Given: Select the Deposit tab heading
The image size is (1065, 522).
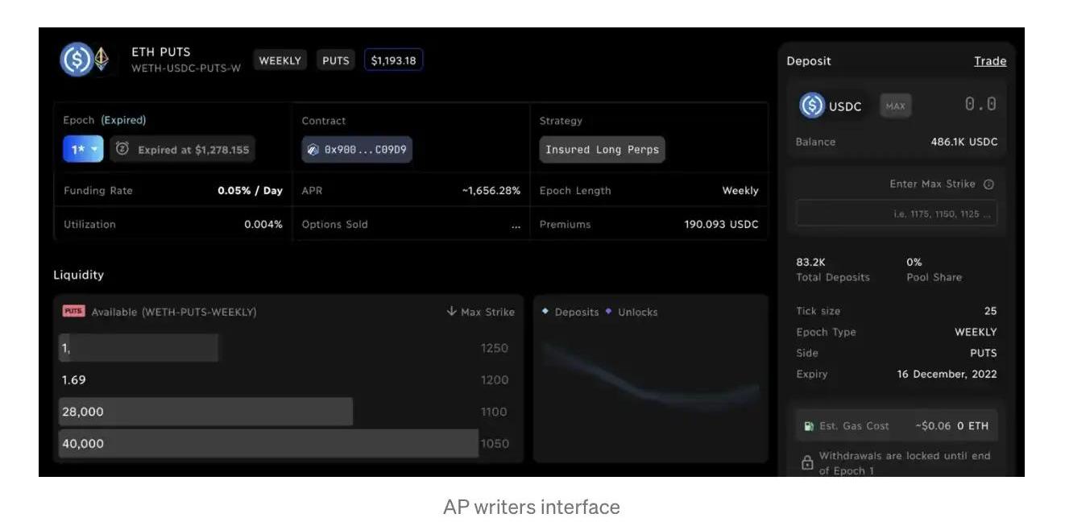Looking at the screenshot, I should [809, 61].
